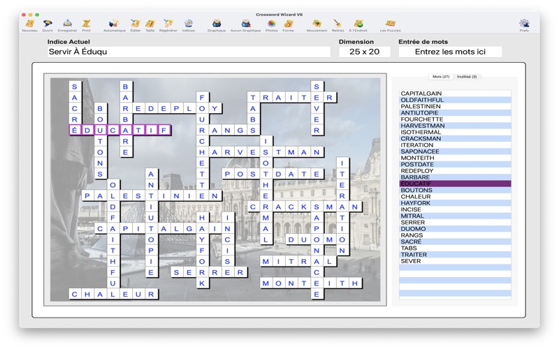
Task: Click the M cell of MONTEITH in grid
Action: tap(266, 283)
